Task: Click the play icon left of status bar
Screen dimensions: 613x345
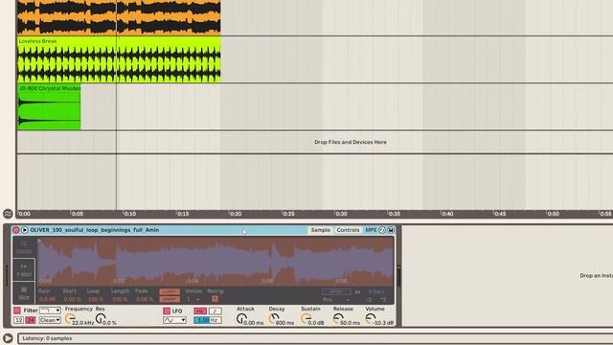Action: point(8,338)
